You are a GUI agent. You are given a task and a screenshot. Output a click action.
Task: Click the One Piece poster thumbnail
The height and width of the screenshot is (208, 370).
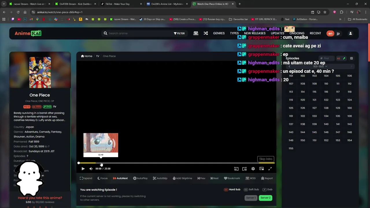pyautogui.click(x=40, y=72)
